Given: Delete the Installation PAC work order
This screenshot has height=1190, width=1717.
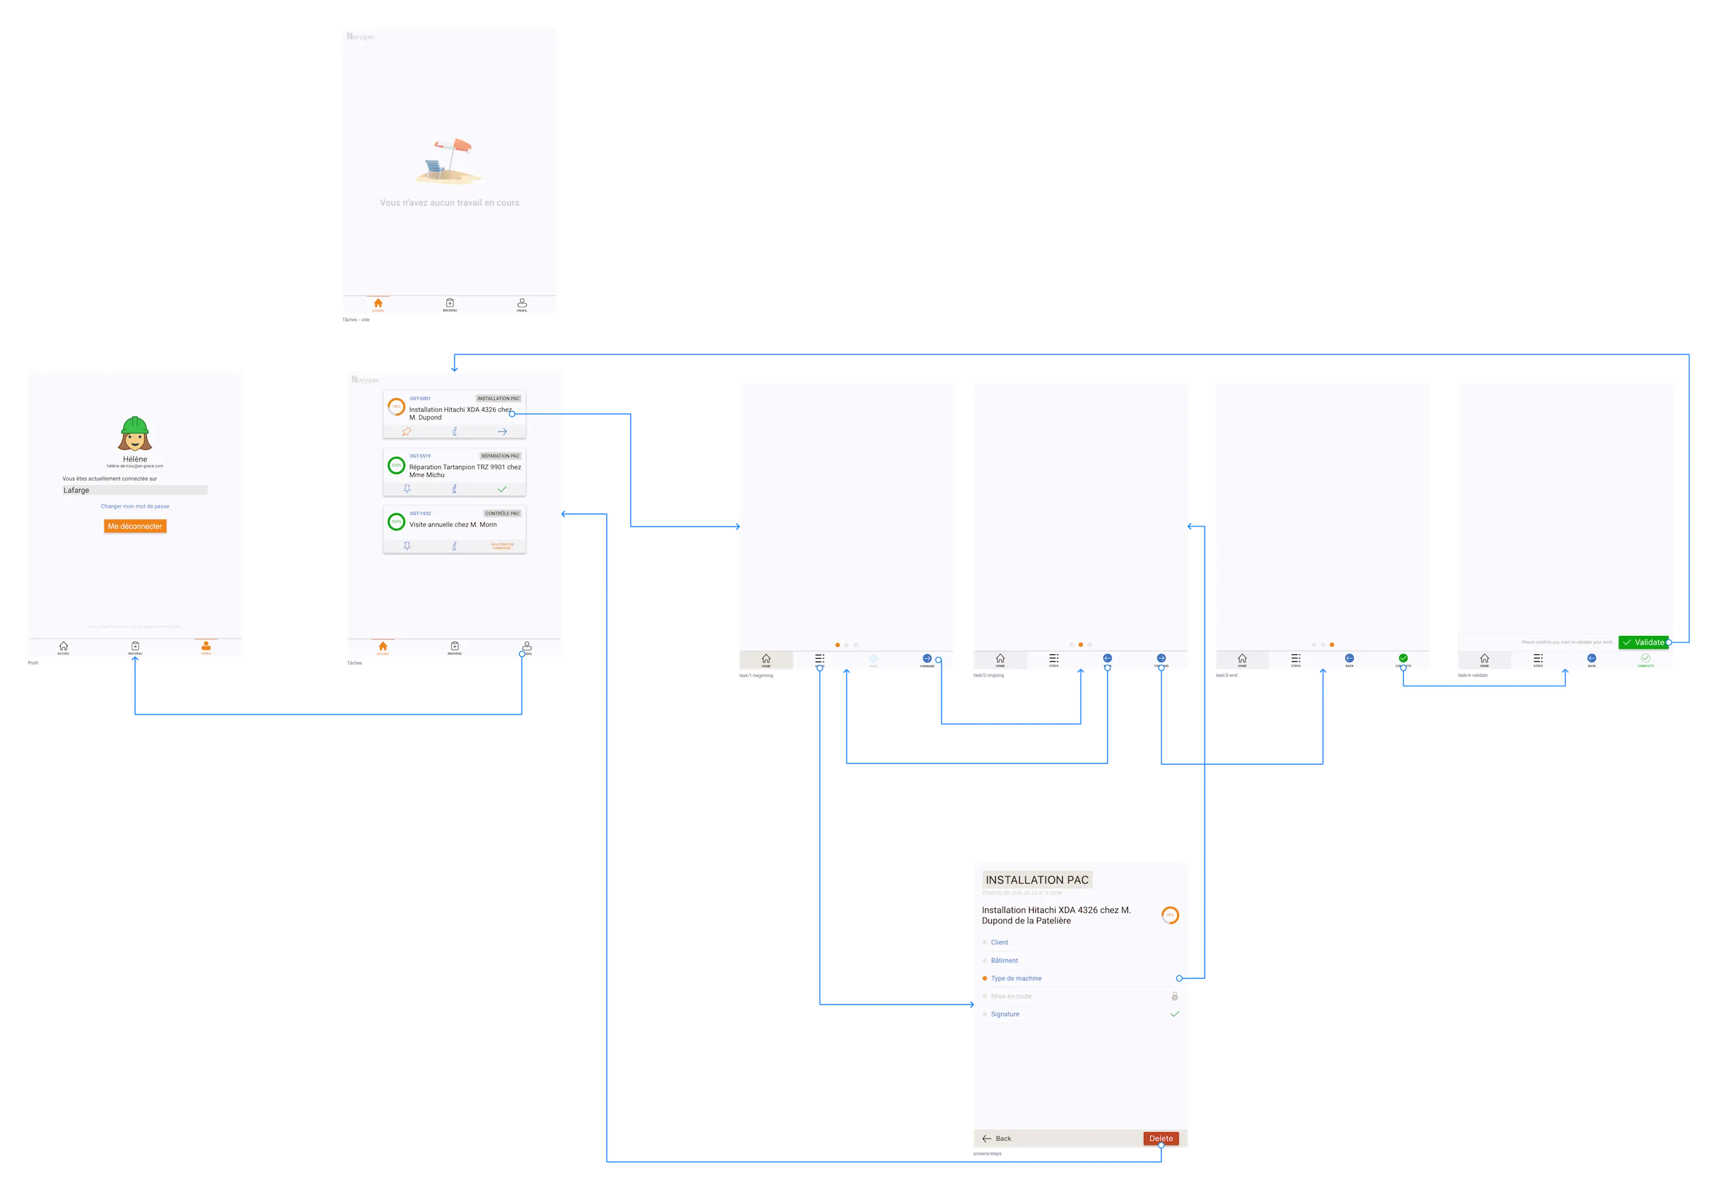Looking at the screenshot, I should tap(1161, 1138).
